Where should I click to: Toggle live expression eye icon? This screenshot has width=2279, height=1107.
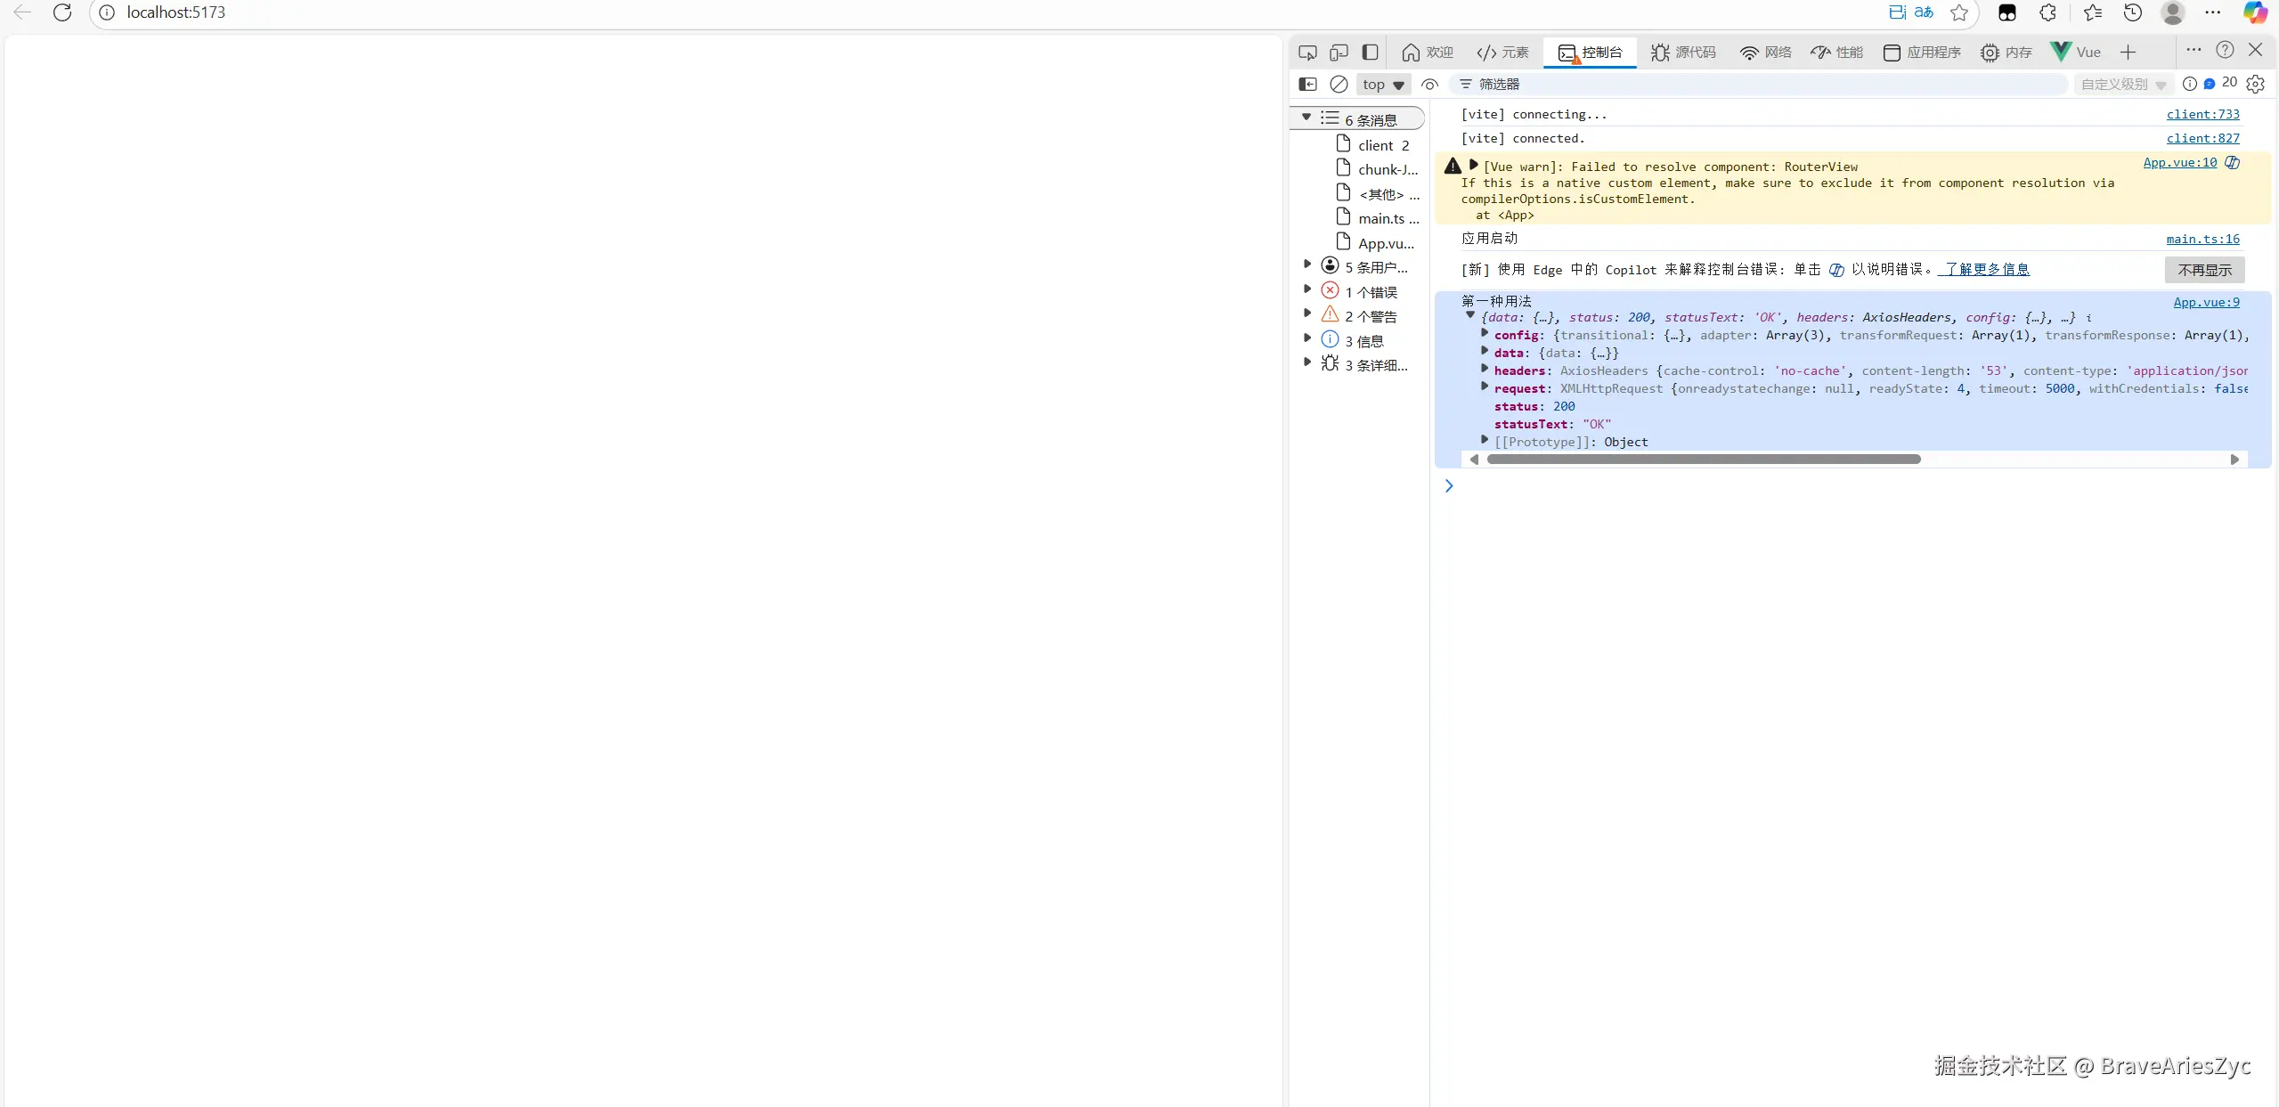1429,84
